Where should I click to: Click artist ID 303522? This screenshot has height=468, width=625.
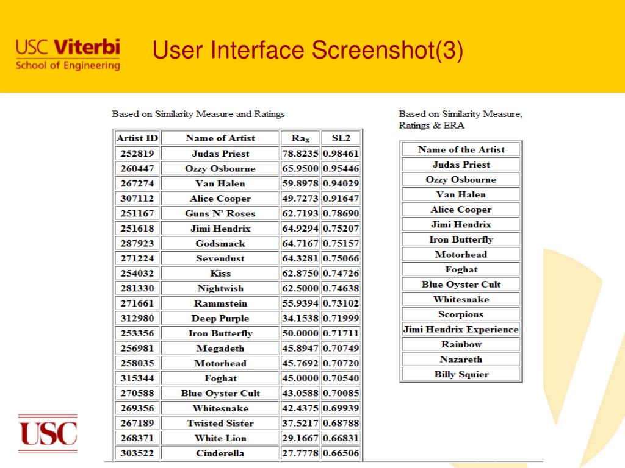pos(137,453)
